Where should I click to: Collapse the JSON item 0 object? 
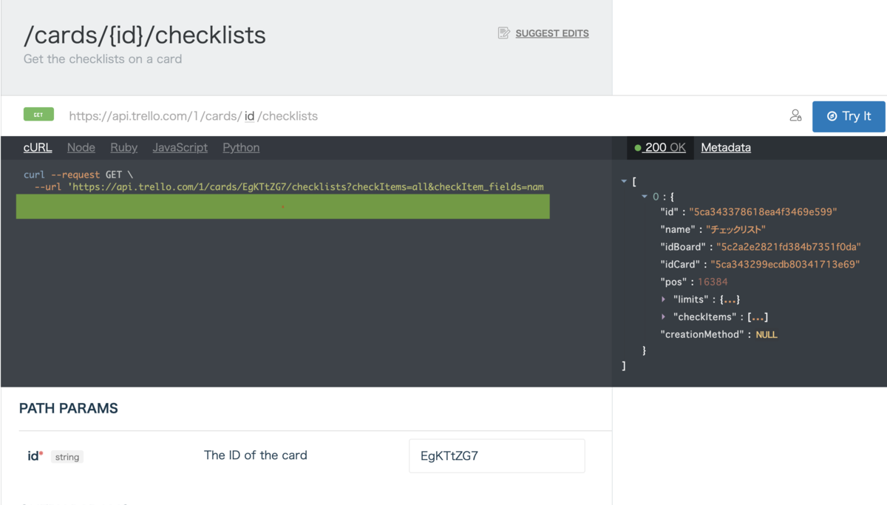tap(645, 197)
